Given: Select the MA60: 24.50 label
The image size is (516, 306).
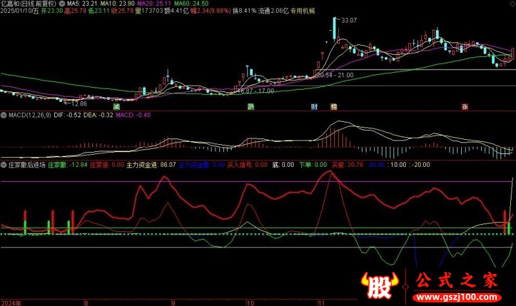Looking at the screenshot, I should tap(191, 4).
